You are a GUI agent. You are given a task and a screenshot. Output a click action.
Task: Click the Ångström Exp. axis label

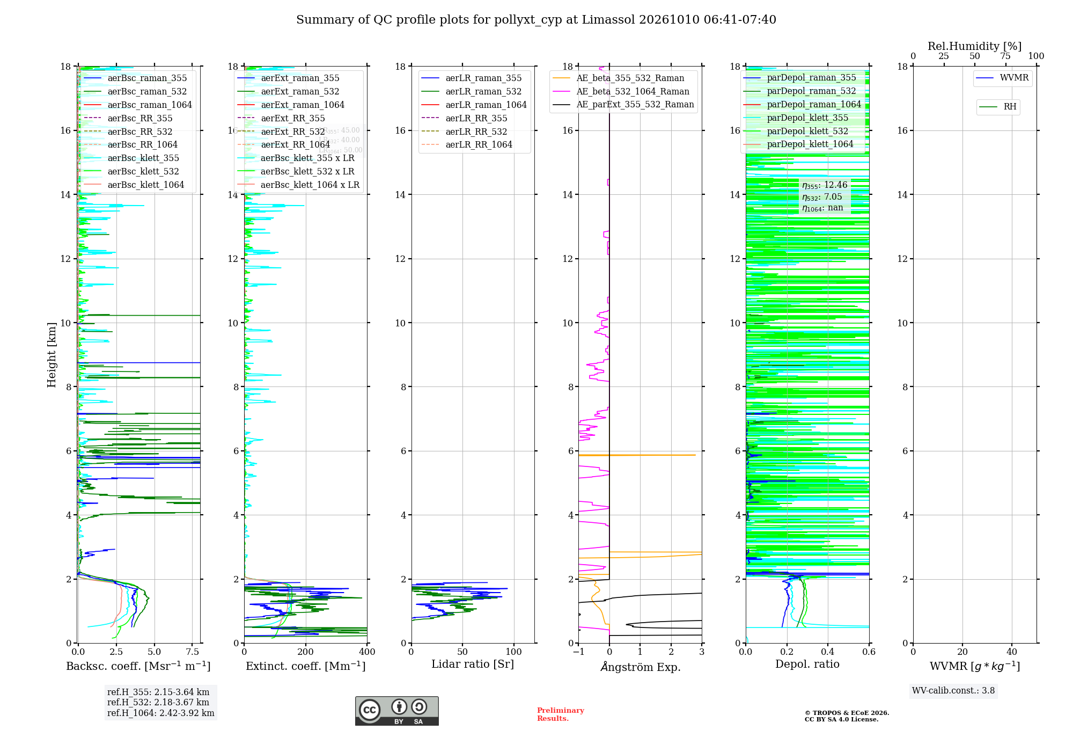641,667
